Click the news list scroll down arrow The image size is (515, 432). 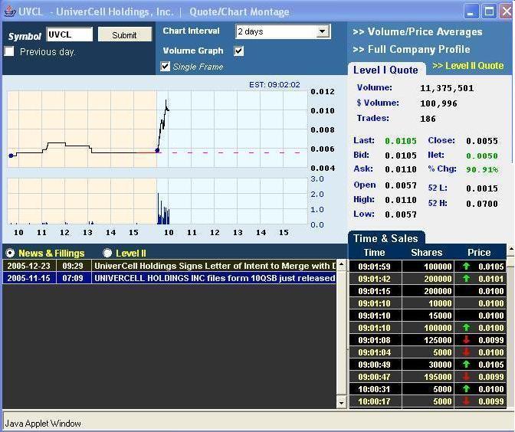(x=342, y=403)
